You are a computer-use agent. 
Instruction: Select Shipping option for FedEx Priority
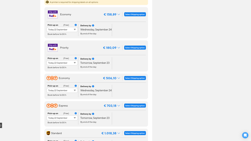(135, 48)
